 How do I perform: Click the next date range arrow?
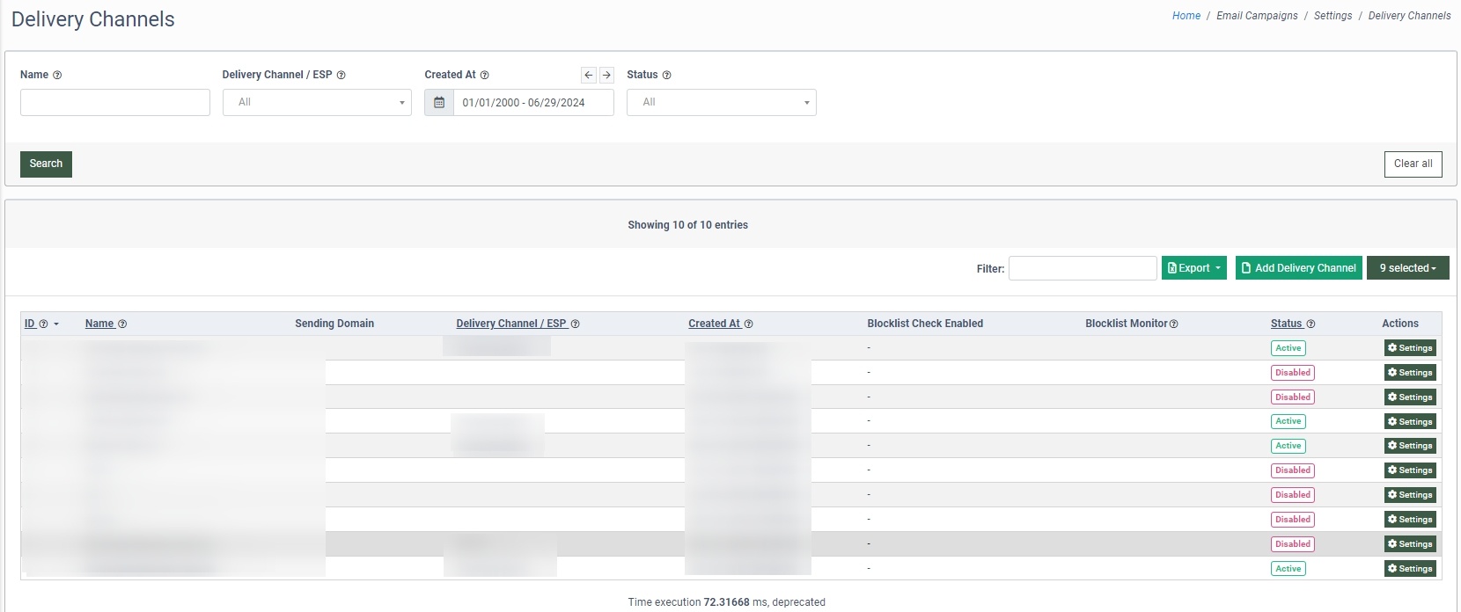606,76
